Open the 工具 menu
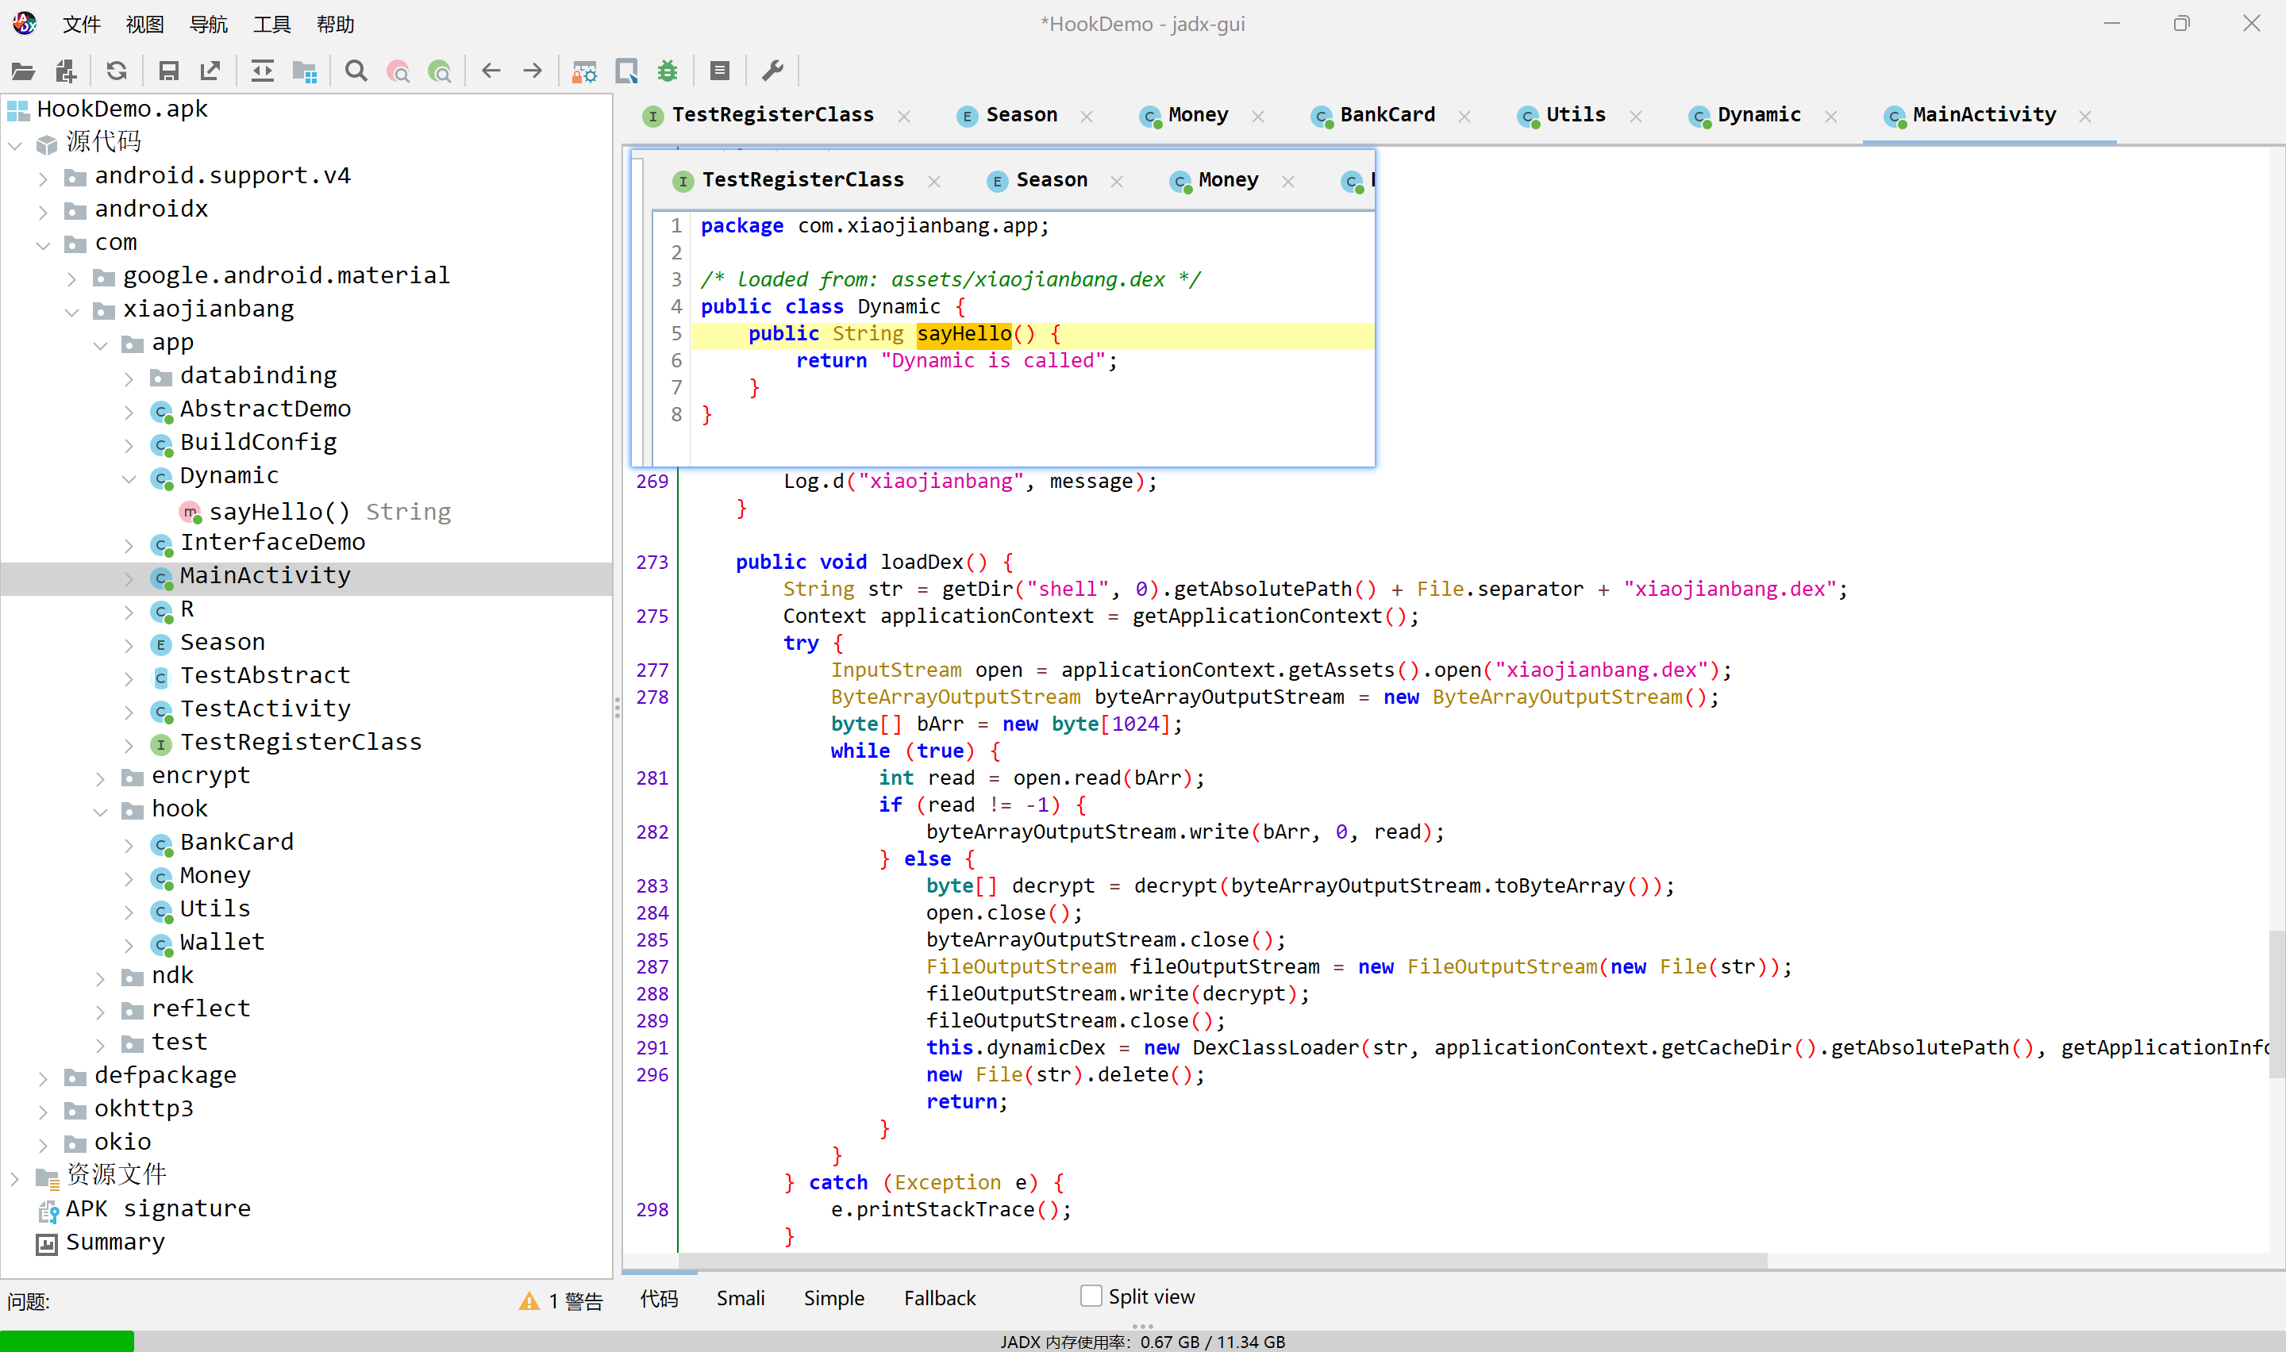The height and width of the screenshot is (1352, 2286). [x=271, y=25]
